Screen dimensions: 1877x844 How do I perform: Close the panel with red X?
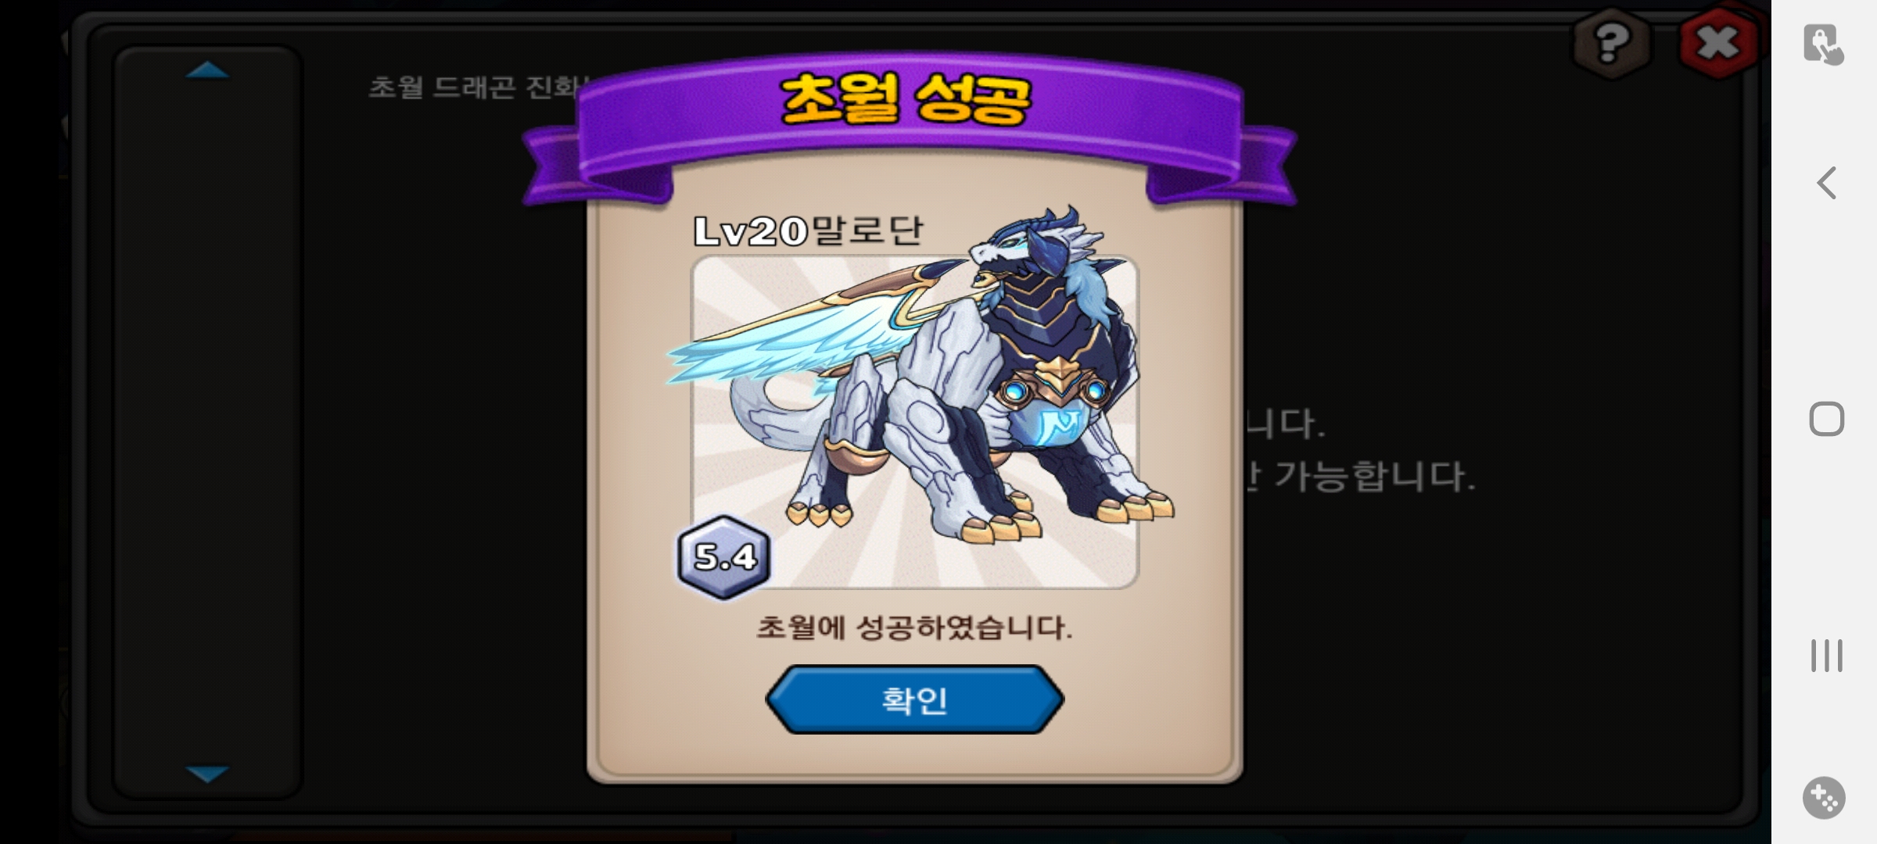[x=1717, y=43]
